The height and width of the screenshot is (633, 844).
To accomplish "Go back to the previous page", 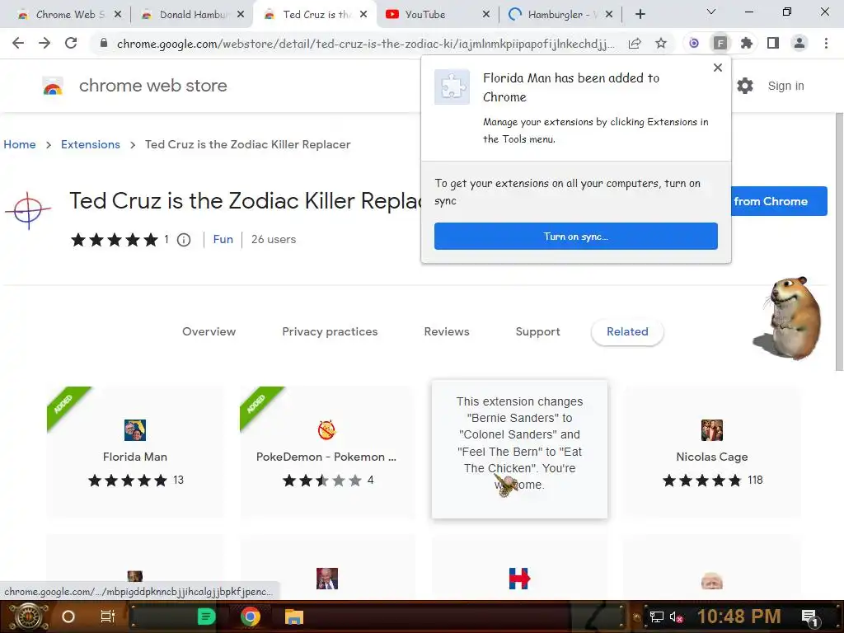I will point(18,43).
